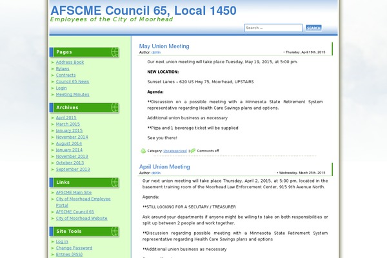The height and width of the screenshot is (258, 387).
Task: Click 'STILL LOOKING FOR A SECUTARY / TREASURER' line
Action: [189, 207]
